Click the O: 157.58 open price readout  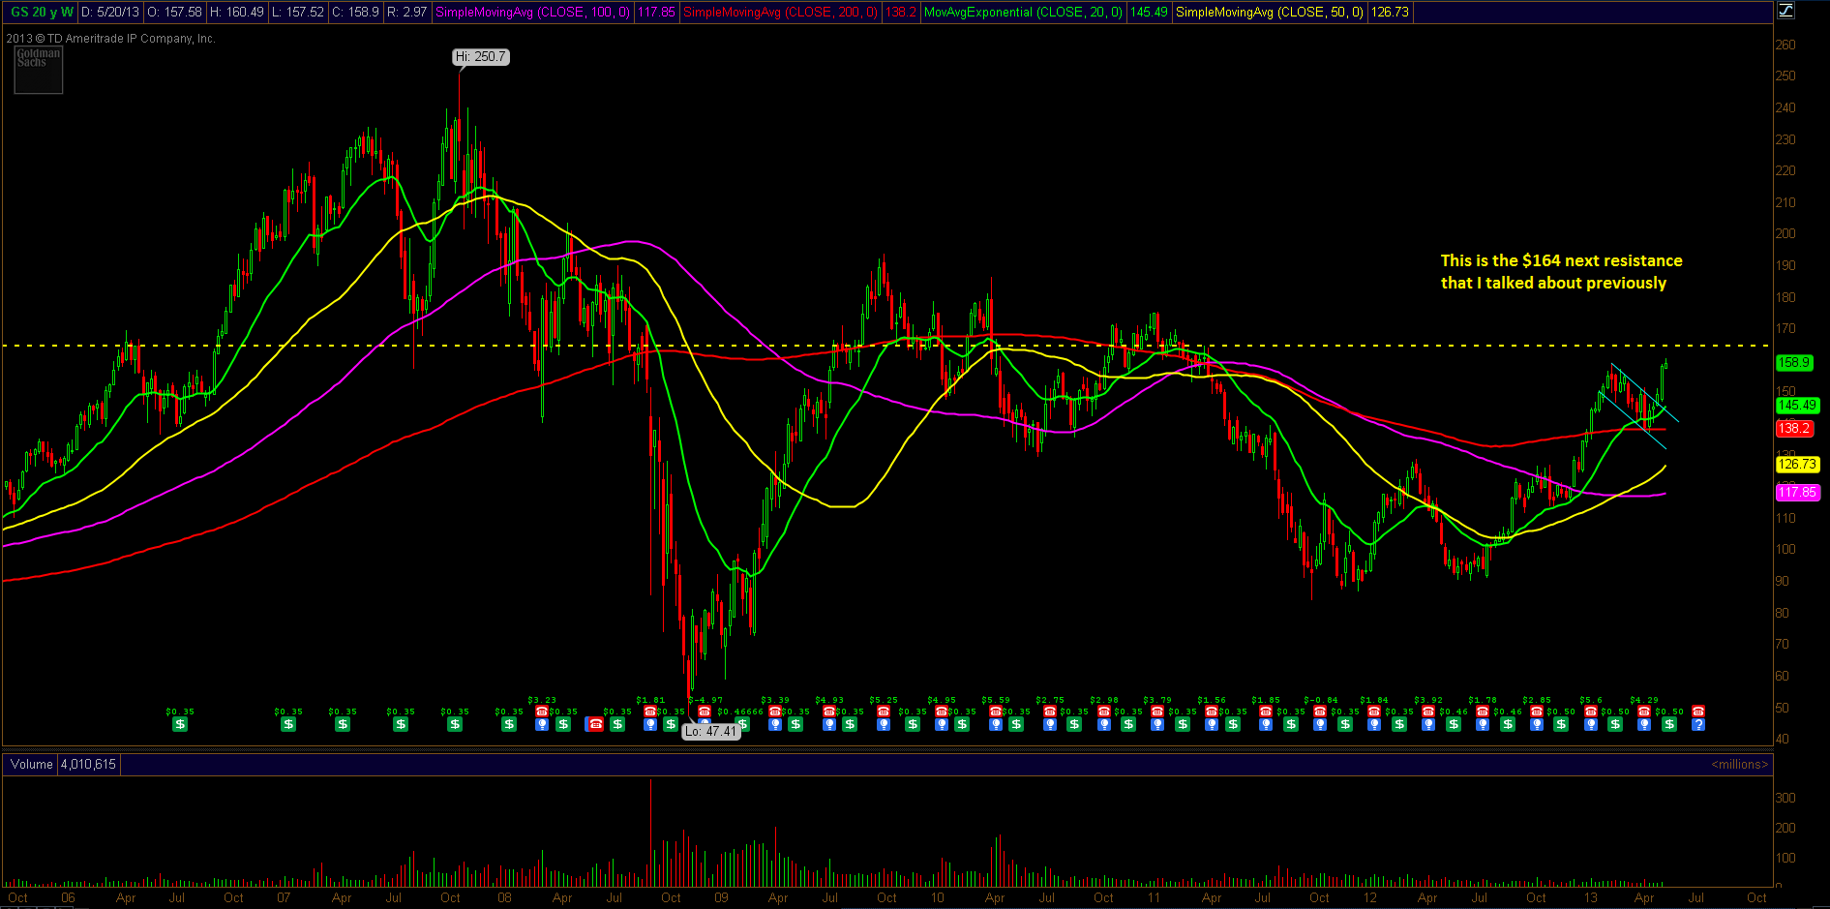(x=174, y=13)
